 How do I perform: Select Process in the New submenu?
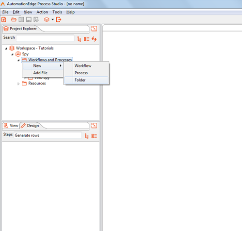pyautogui.click(x=86, y=73)
